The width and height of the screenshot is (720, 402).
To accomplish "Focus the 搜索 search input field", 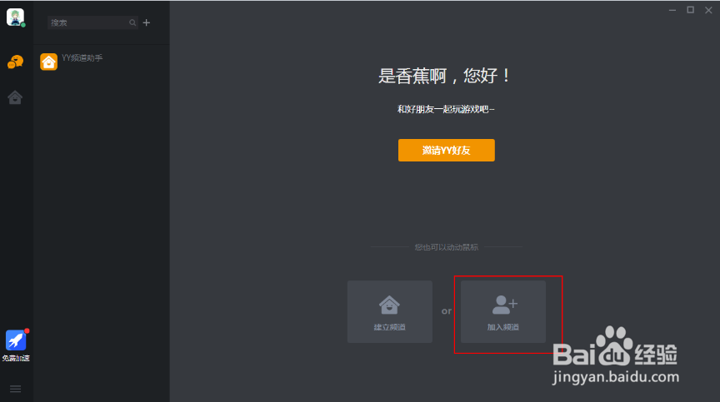I will click(x=92, y=22).
